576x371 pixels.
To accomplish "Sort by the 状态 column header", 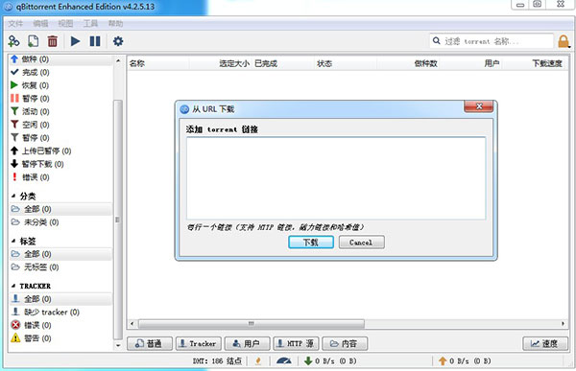I will [346, 63].
